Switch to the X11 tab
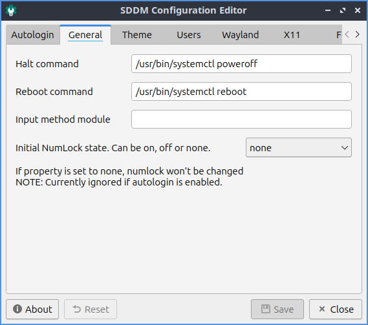Screen dimensions: 368x325 (292, 35)
